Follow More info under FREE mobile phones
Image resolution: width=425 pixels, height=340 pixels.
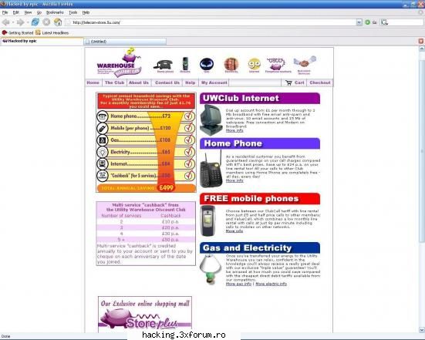234,231
